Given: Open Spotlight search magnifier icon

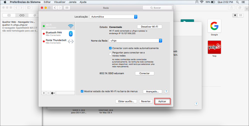Looking at the screenshot, I should coord(237,2).
